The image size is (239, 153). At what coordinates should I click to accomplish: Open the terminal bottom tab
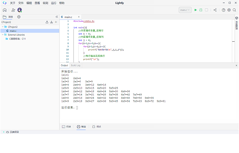click(66, 127)
